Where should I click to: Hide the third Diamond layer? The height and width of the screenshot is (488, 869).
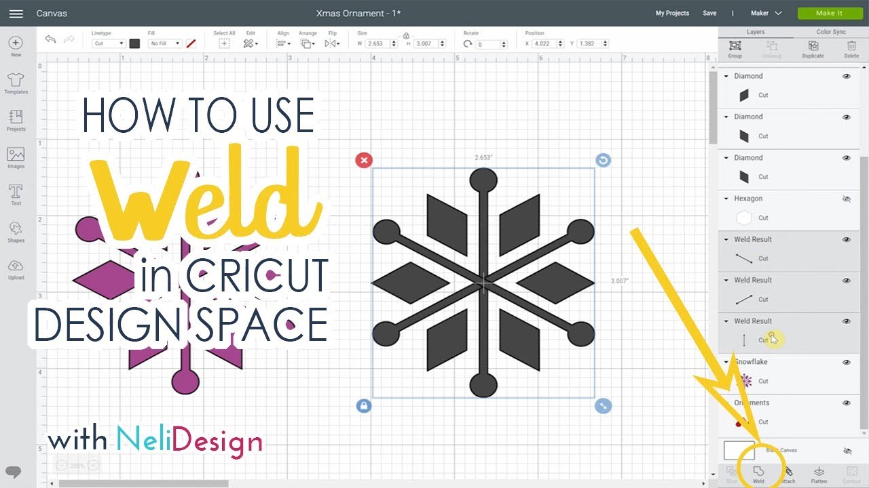(x=847, y=158)
